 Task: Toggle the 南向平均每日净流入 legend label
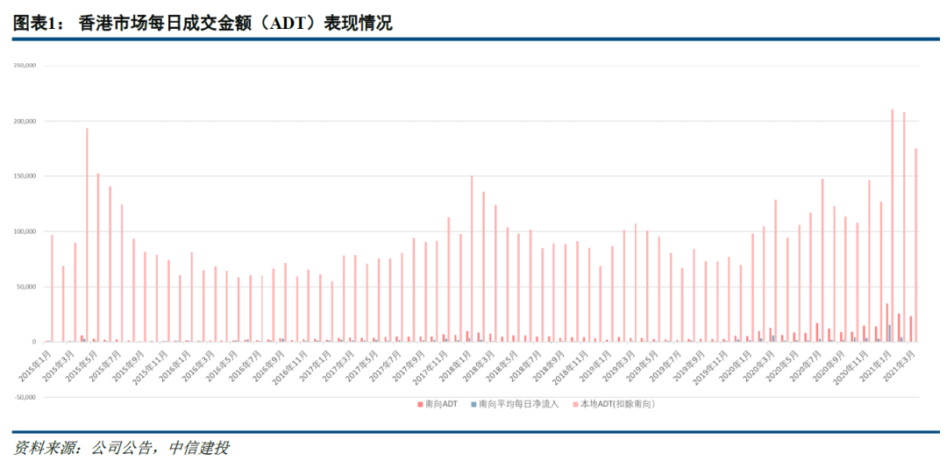(x=518, y=405)
